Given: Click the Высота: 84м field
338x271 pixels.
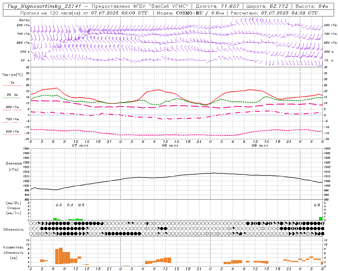Looking at the screenshot, I should (x=312, y=6).
